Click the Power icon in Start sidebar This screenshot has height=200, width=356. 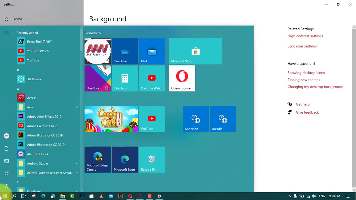tap(6, 186)
